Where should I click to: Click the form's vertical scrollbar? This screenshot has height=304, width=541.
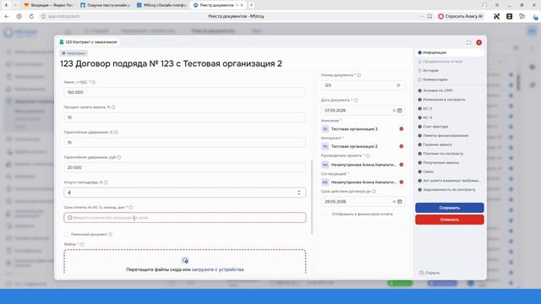[312, 197]
